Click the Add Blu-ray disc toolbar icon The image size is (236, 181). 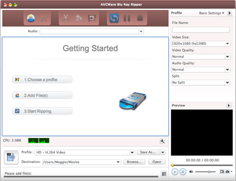pyautogui.click(x=31, y=18)
